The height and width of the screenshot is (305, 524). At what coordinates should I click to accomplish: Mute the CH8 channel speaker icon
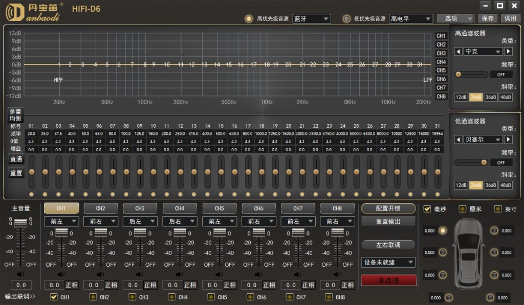tap(337, 274)
